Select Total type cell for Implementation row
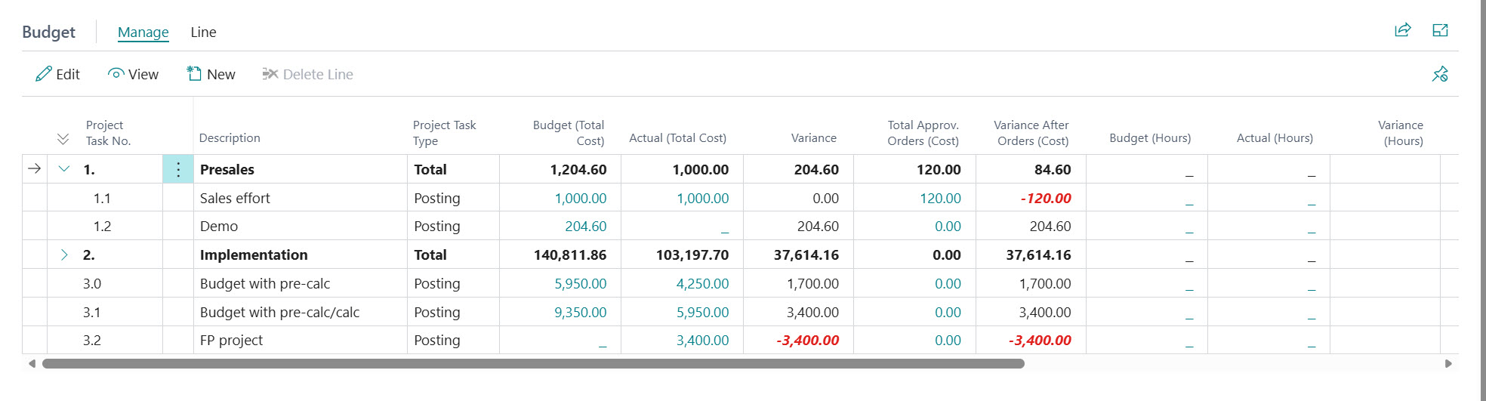The height and width of the screenshot is (401, 1486). tap(453, 254)
